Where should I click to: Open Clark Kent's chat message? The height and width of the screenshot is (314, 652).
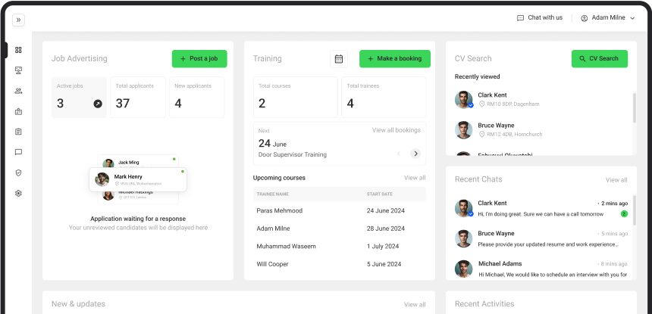pos(541,209)
